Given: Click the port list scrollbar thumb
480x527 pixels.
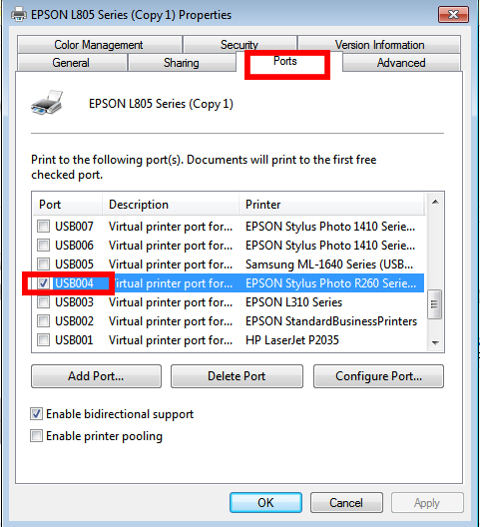Looking at the screenshot, I should [x=434, y=303].
